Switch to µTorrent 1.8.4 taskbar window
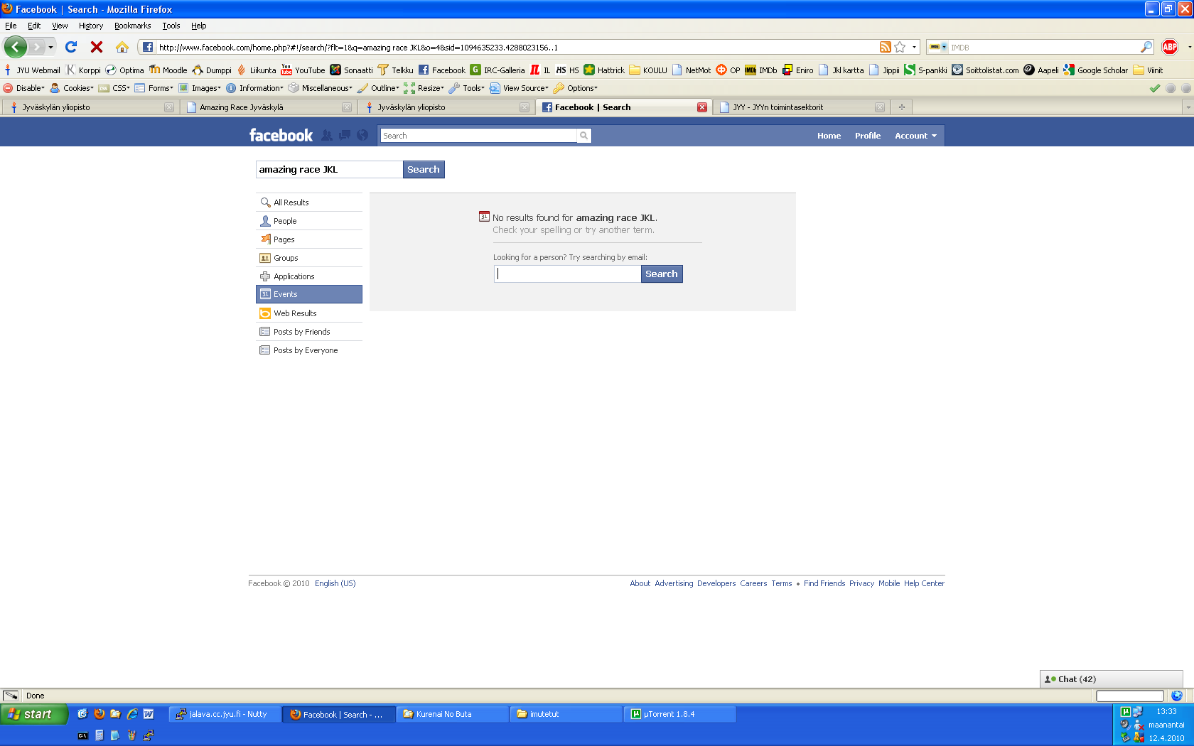 [x=680, y=714]
